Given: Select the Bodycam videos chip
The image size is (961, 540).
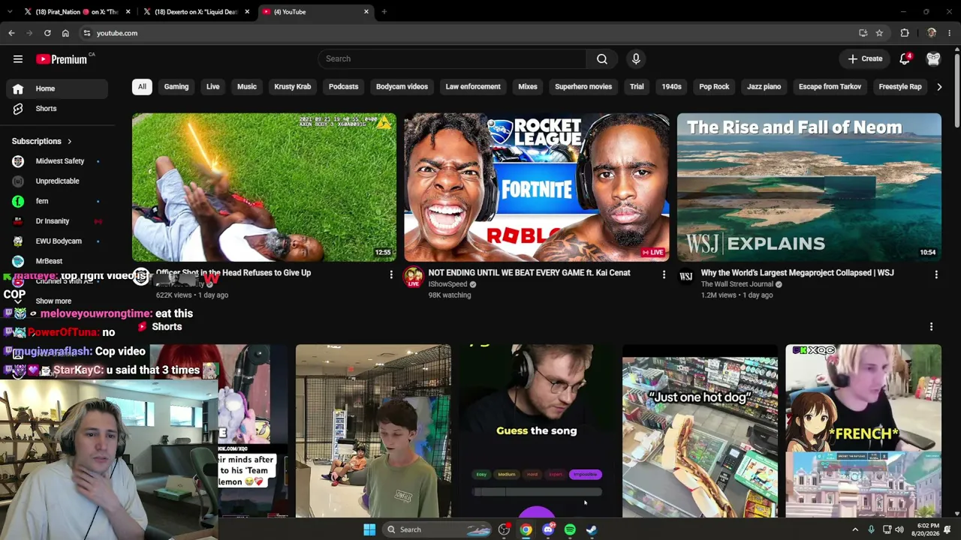Looking at the screenshot, I should pos(402,87).
